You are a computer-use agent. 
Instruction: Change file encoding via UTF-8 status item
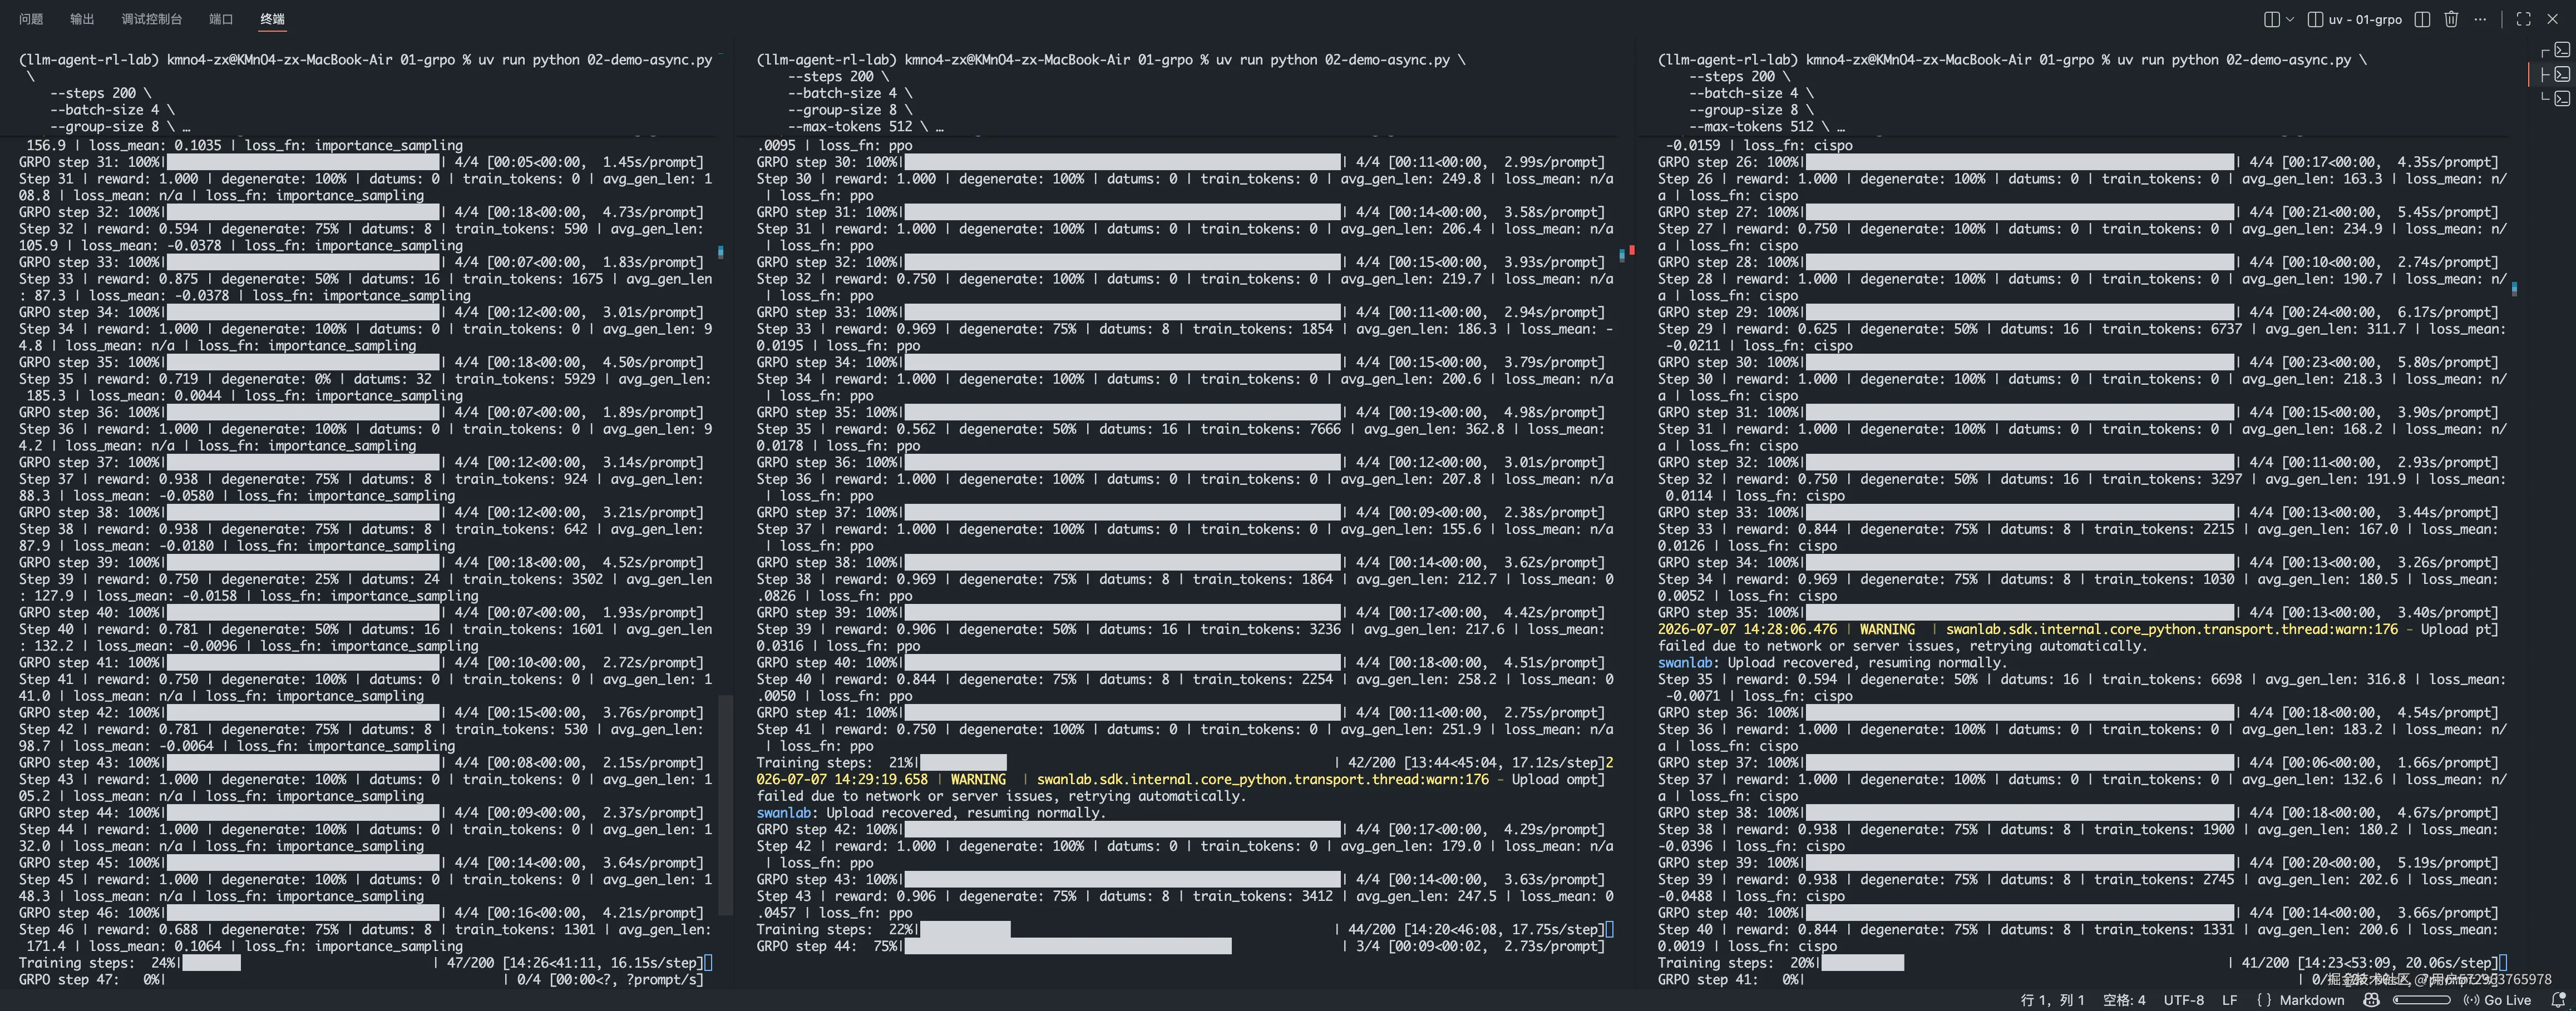[2183, 1000]
